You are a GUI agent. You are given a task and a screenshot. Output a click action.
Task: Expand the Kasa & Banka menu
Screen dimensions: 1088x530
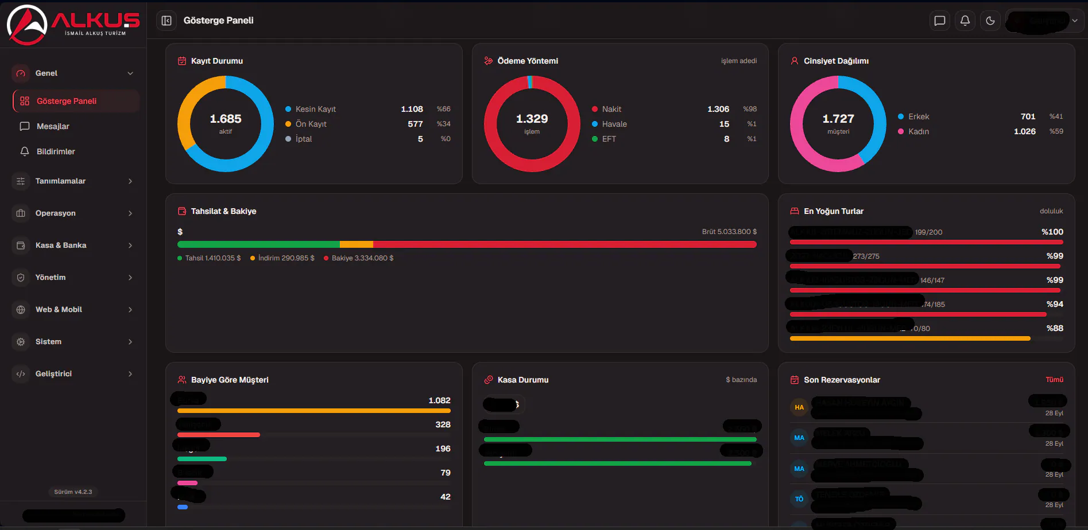[73, 245]
